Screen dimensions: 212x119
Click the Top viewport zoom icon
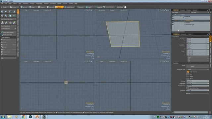[87, 10]
